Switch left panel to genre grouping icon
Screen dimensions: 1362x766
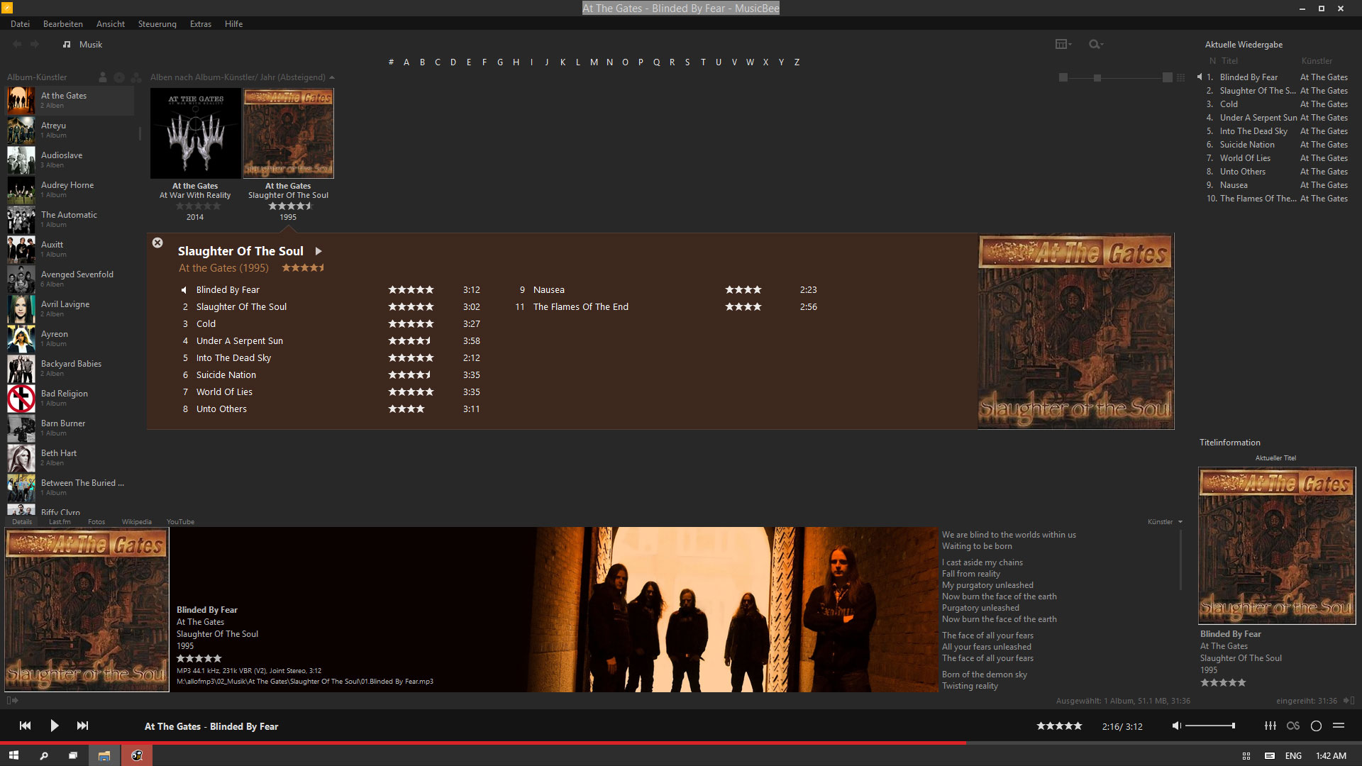(136, 77)
